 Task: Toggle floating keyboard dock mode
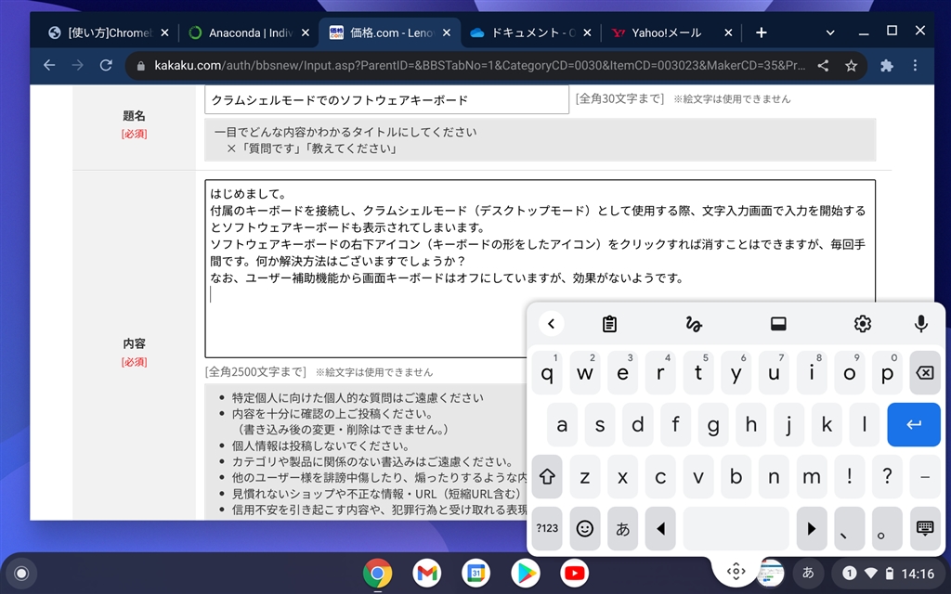pyautogui.click(x=778, y=324)
